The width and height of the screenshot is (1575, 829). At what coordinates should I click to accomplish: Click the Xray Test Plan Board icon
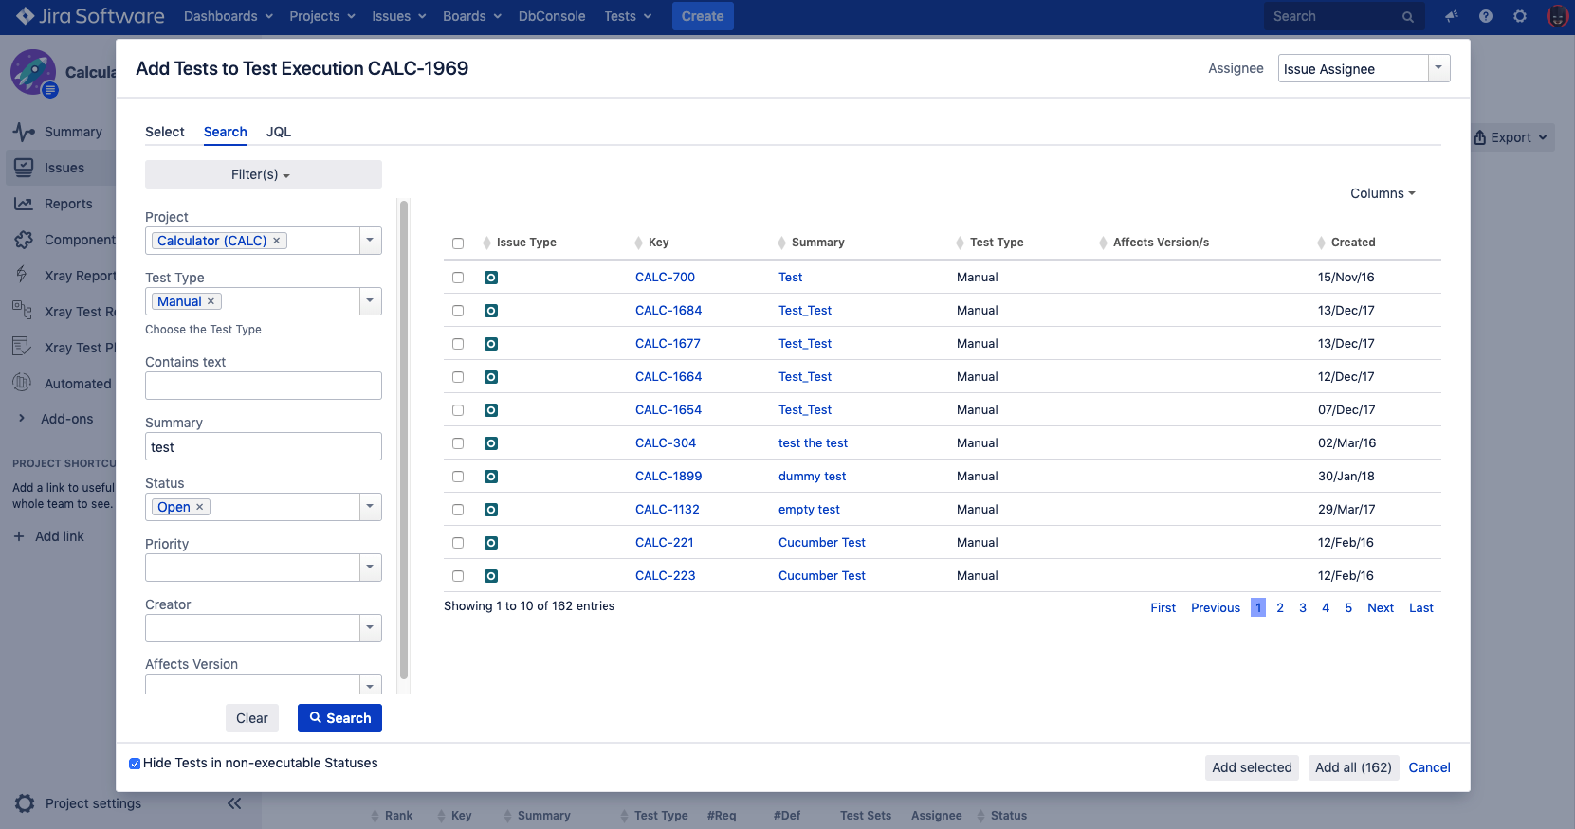pyautogui.click(x=22, y=347)
